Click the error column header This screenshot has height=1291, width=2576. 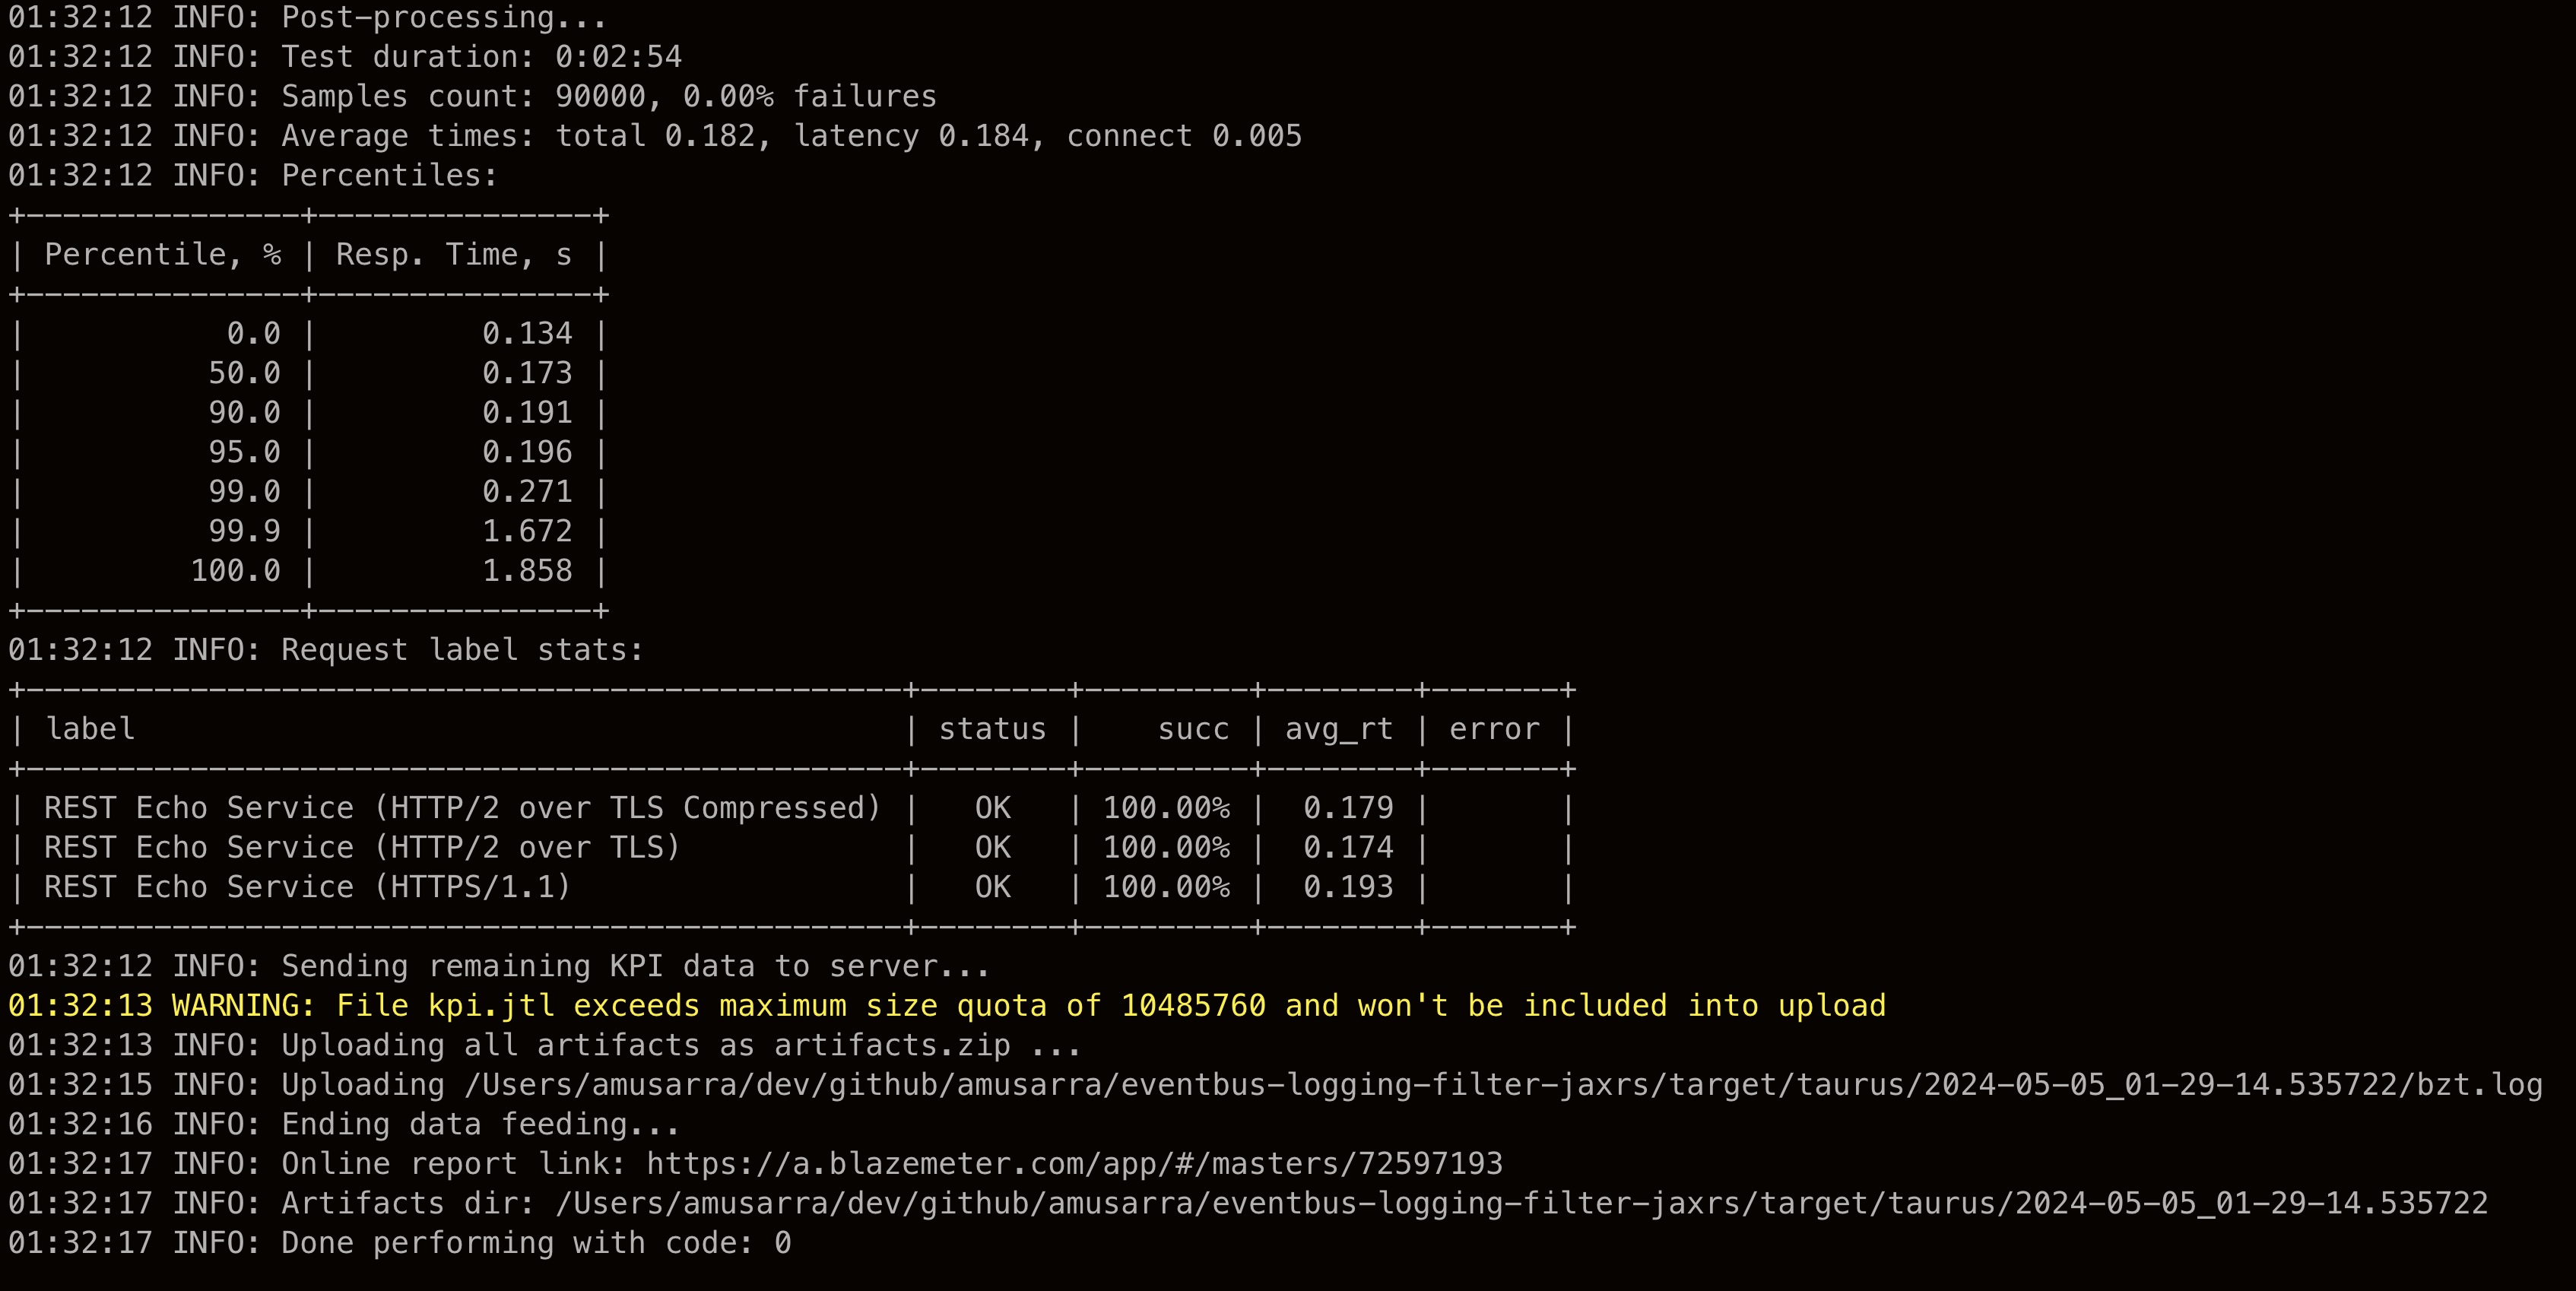click(1494, 729)
